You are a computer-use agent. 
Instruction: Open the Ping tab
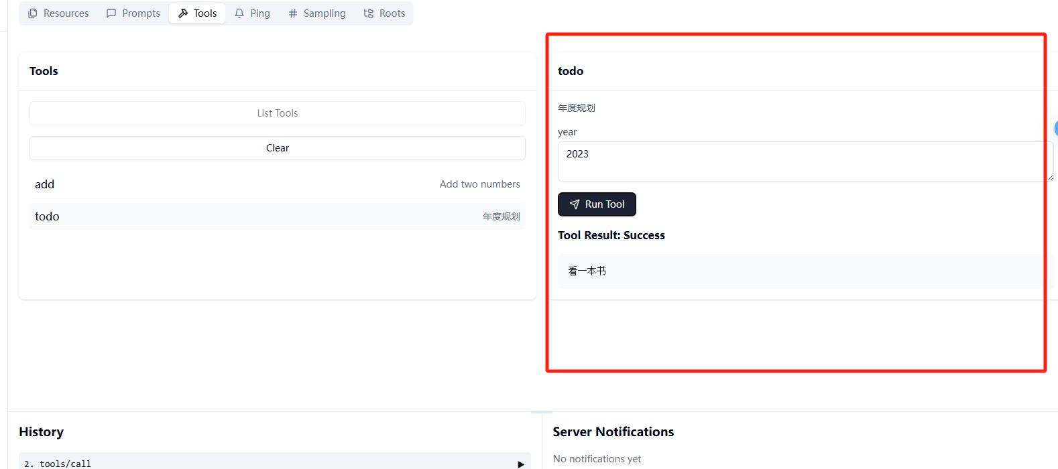(252, 13)
